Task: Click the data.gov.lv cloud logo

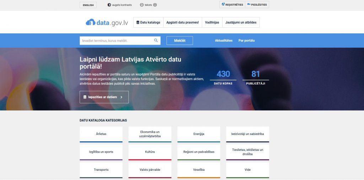Action: pos(107,22)
